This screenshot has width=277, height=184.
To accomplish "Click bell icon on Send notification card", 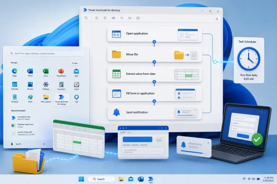I will click(116, 112).
